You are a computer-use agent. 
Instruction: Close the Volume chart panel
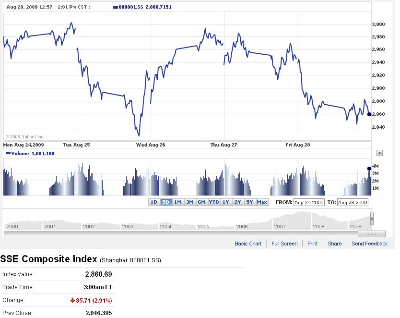[379, 153]
